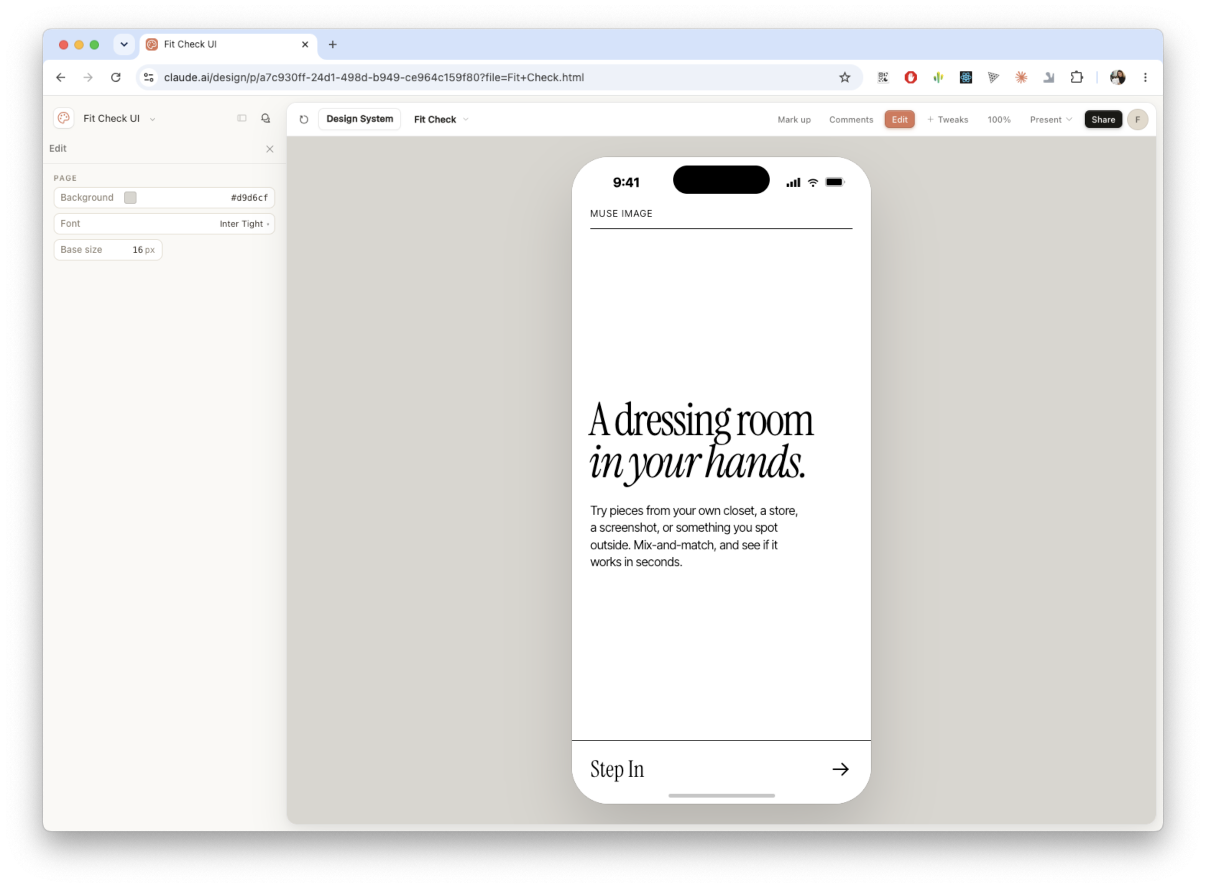Click the Share button
Viewport: 1206px width, 888px height.
pyautogui.click(x=1103, y=119)
